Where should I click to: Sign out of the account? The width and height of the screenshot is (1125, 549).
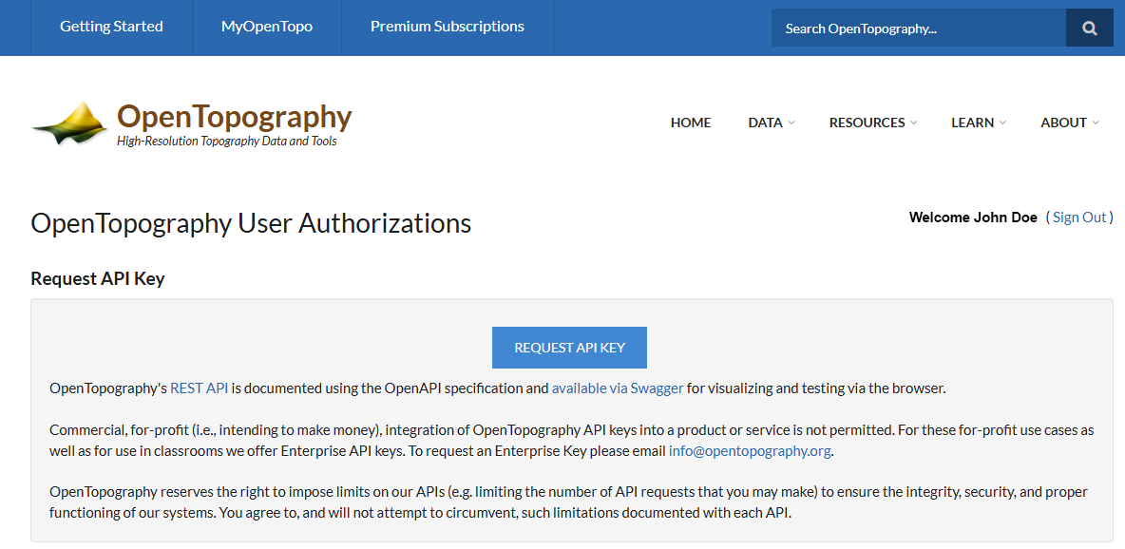(x=1079, y=218)
